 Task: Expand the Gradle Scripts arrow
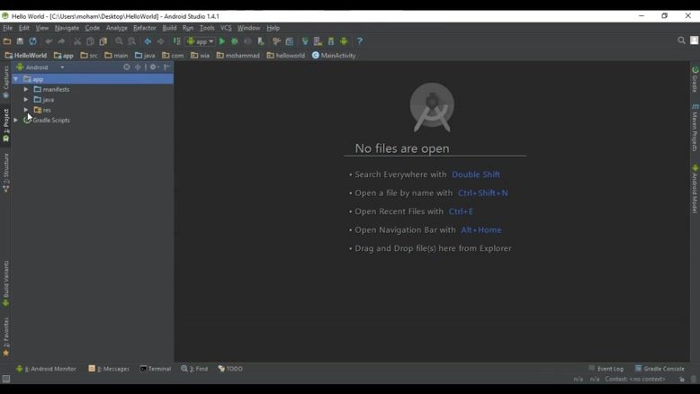pos(15,120)
